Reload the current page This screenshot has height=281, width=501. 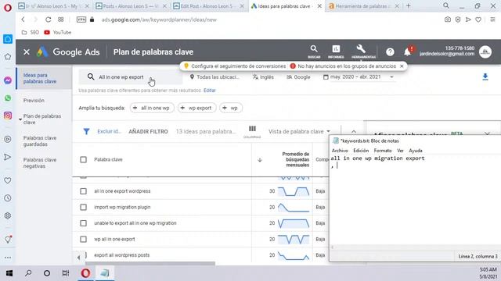pos(48,20)
